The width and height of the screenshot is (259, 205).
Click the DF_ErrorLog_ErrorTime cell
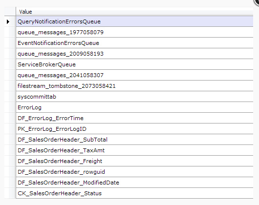(134, 118)
